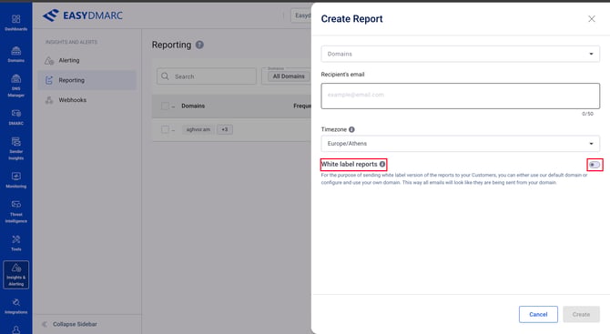Open the Easyd account selector at top
Viewport: 610px width, 334px height.
[301, 15]
